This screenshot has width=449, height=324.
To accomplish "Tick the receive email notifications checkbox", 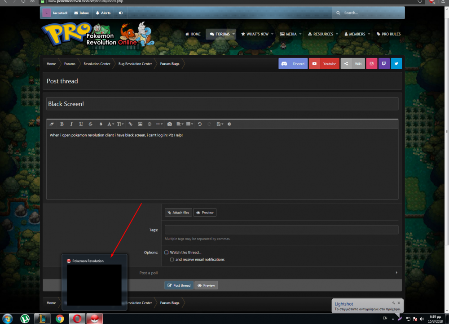I will click(172, 260).
